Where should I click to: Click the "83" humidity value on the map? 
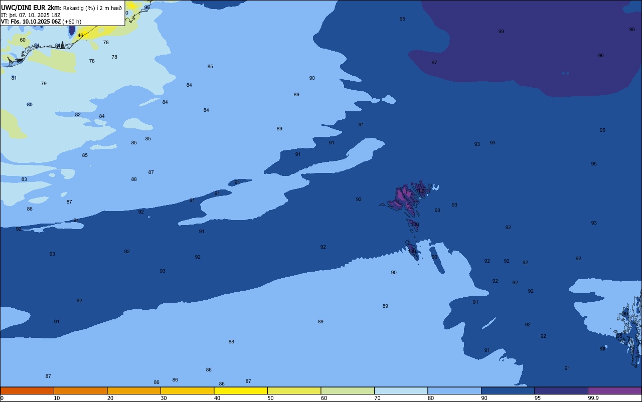click(x=24, y=179)
